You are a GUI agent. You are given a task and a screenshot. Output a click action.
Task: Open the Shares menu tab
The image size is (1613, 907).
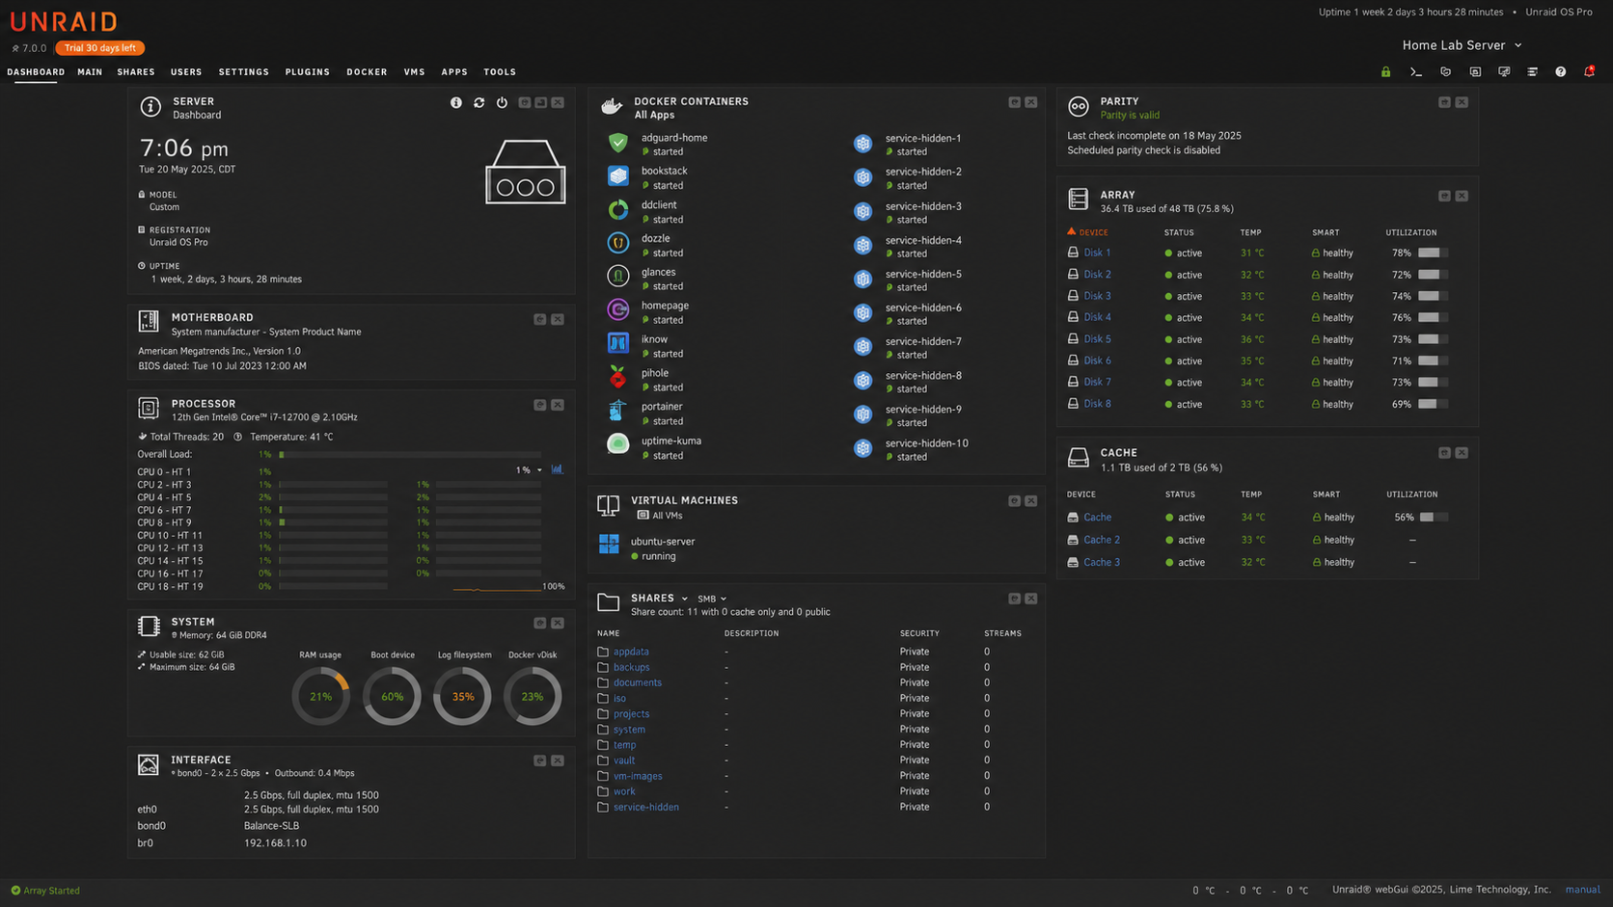[x=136, y=72]
